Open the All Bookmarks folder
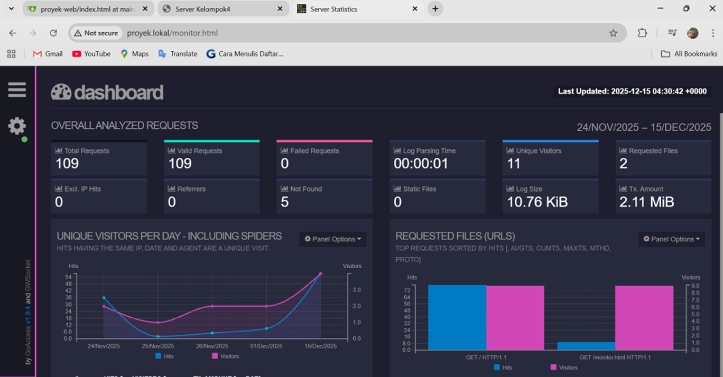This screenshot has height=377, width=723. pos(689,54)
